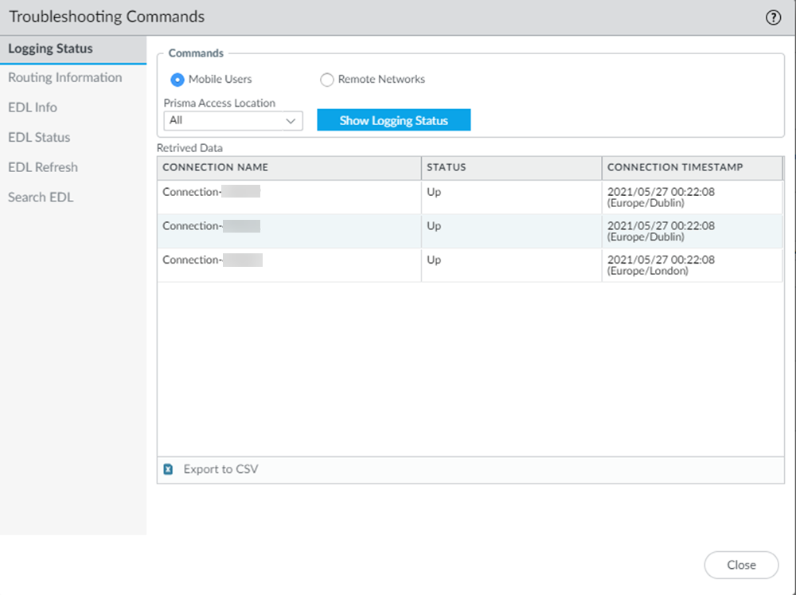
Task: Click the Export to CSV icon
Action: coord(168,470)
